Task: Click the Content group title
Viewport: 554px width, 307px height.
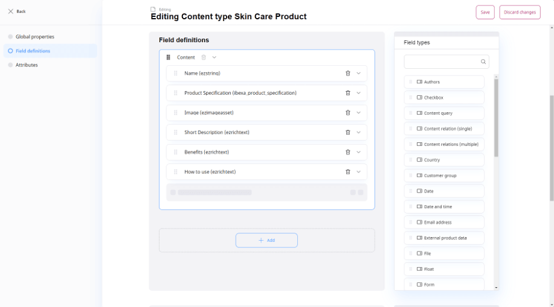Action: coord(186,57)
